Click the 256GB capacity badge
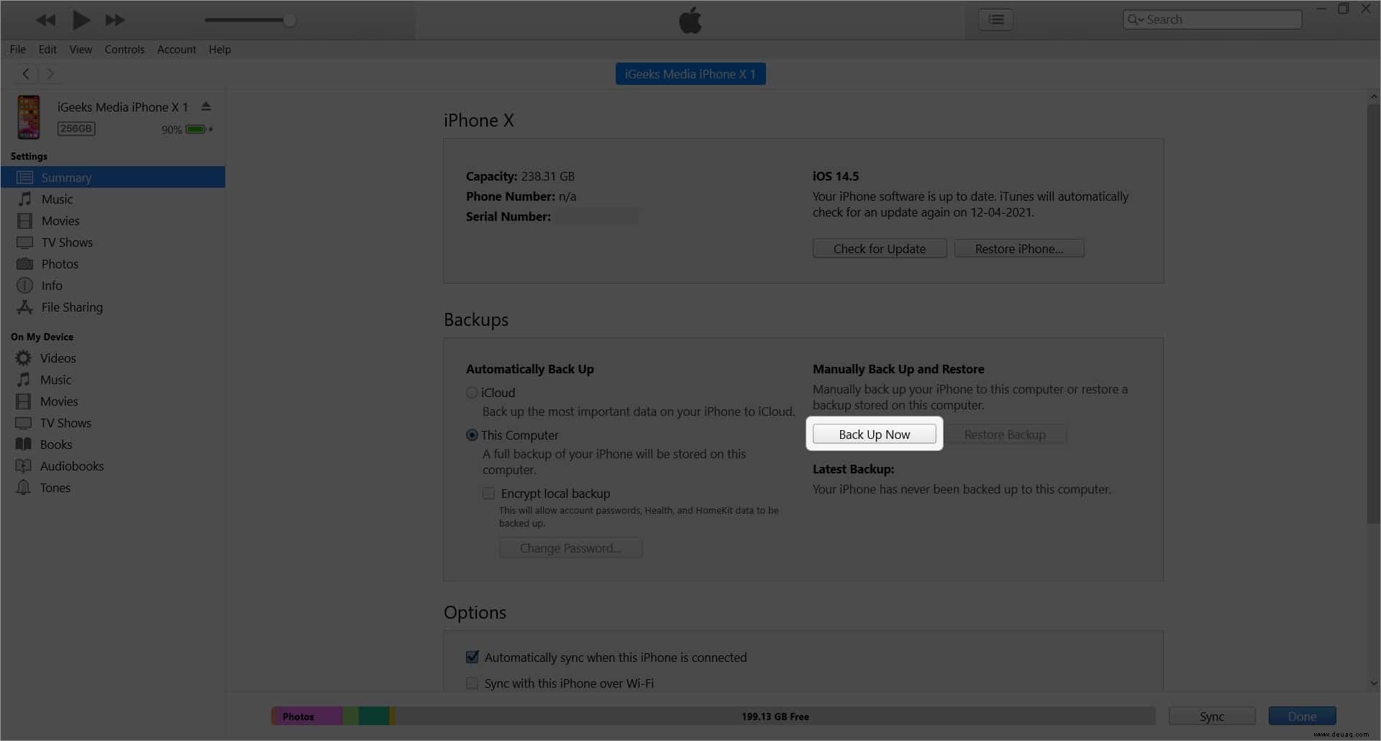This screenshot has width=1381, height=741. (76, 129)
